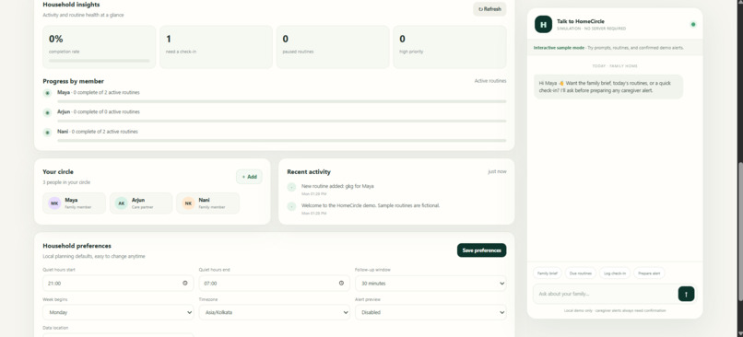Viewport: 743px width, 337px height.
Task: Click the "Welcome to the HomeCircle demo" entry
Action: click(x=371, y=205)
